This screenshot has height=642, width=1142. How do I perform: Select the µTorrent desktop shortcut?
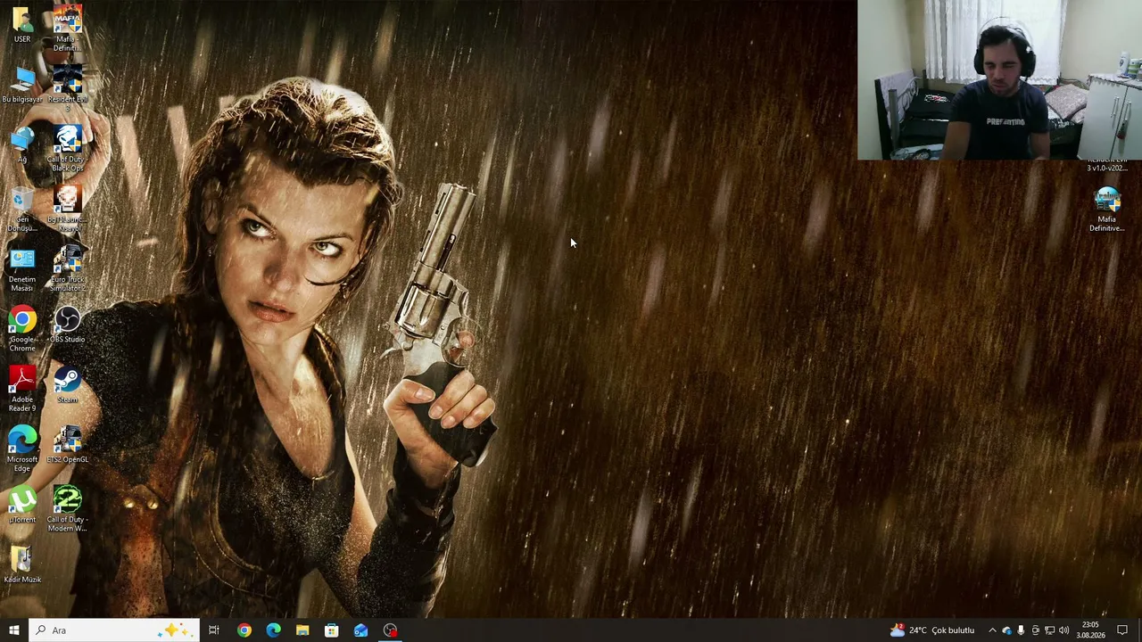point(22,505)
